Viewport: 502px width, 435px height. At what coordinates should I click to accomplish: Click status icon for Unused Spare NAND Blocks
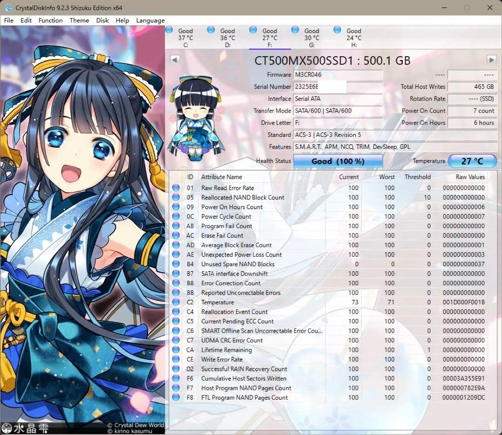tap(176, 264)
